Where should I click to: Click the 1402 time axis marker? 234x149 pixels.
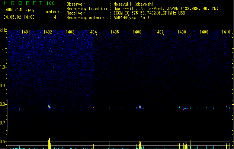[x=48, y=32]
